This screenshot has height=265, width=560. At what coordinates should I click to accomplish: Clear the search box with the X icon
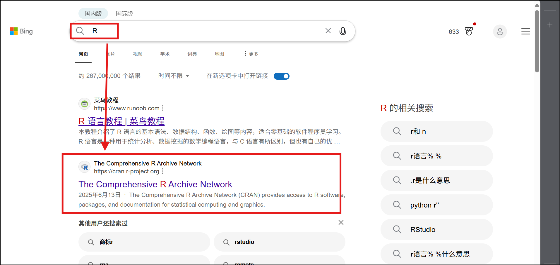pyautogui.click(x=328, y=31)
